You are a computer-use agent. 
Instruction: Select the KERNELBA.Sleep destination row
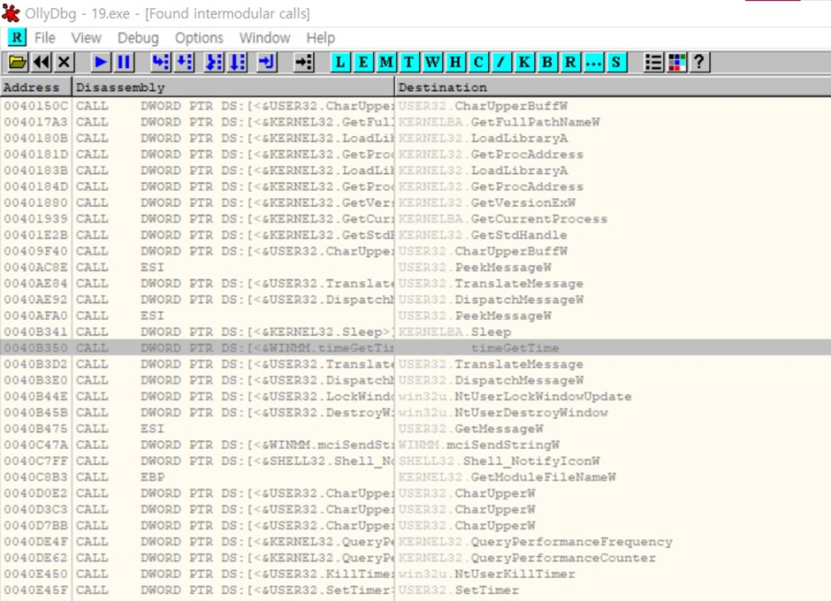tap(415, 331)
